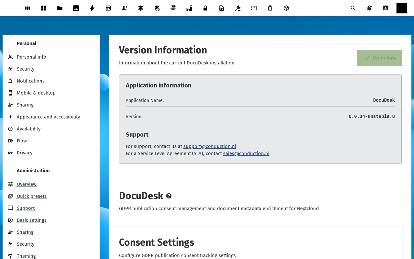414x259 pixels.
Task: Open the contact-list person icon in top bar
Action: pyautogui.click(x=125, y=8)
